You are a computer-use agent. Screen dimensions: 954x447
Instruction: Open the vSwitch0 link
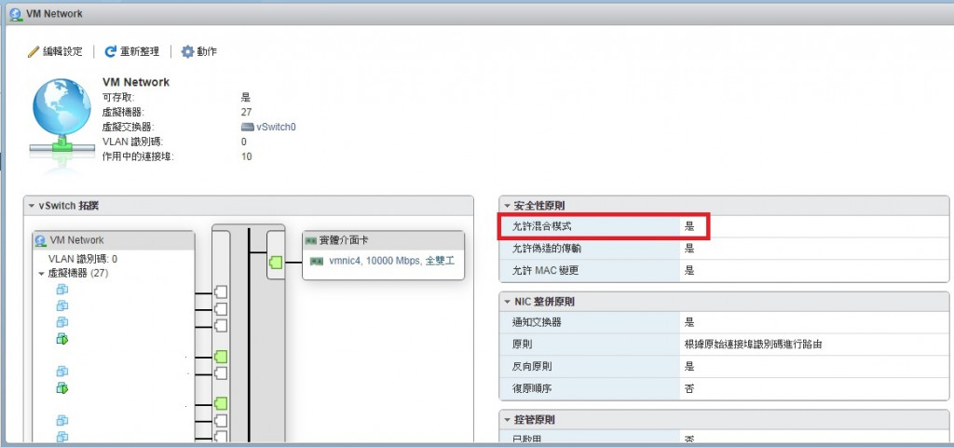276,127
